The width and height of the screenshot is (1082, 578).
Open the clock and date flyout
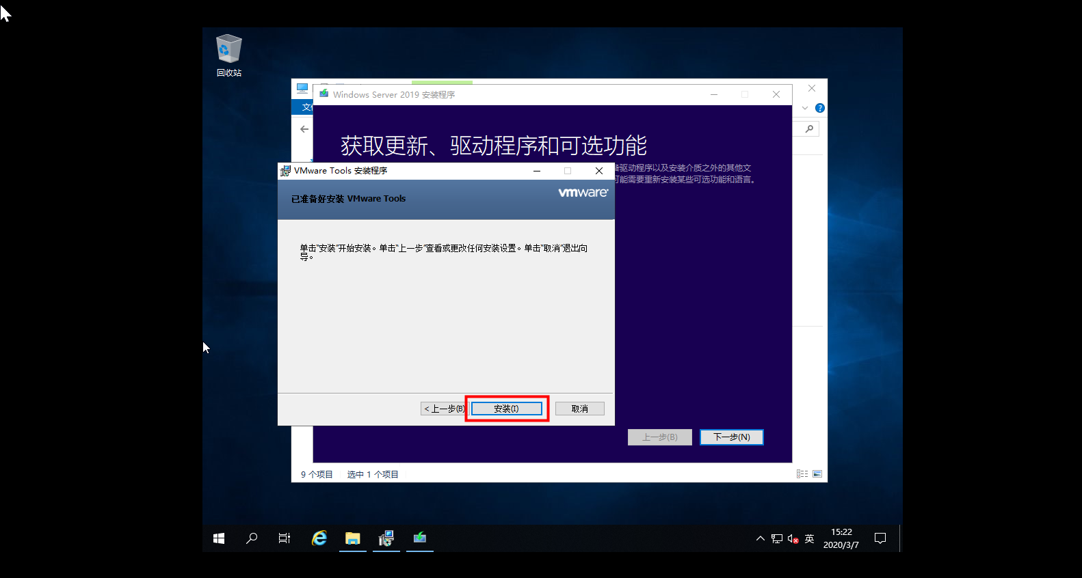click(841, 538)
